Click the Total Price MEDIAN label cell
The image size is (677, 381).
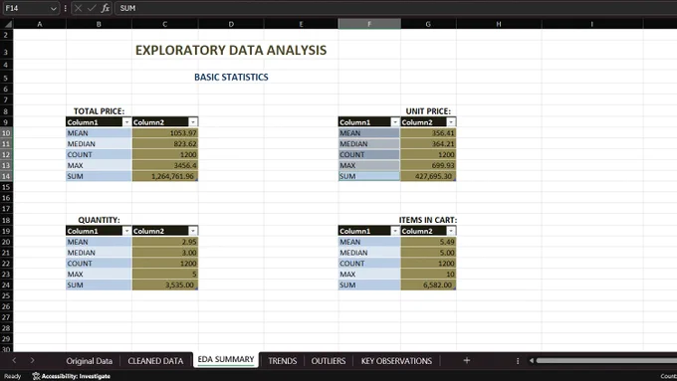[99, 143]
